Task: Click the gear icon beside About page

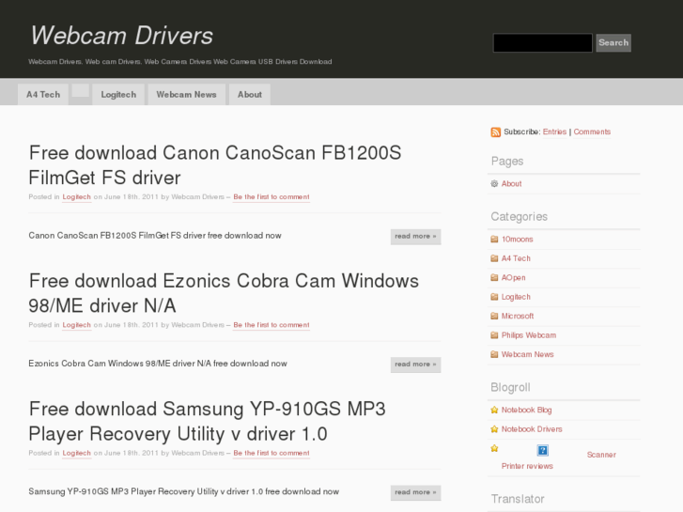Action: pyautogui.click(x=494, y=184)
